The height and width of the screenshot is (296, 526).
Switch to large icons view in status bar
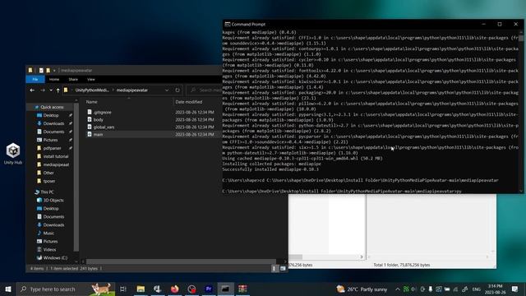point(283,269)
